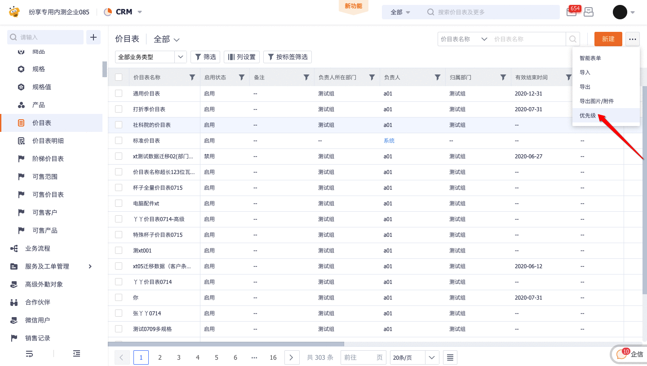Click the 列设置 column settings button
Viewport: 647px width, 366px height.
[242, 57]
